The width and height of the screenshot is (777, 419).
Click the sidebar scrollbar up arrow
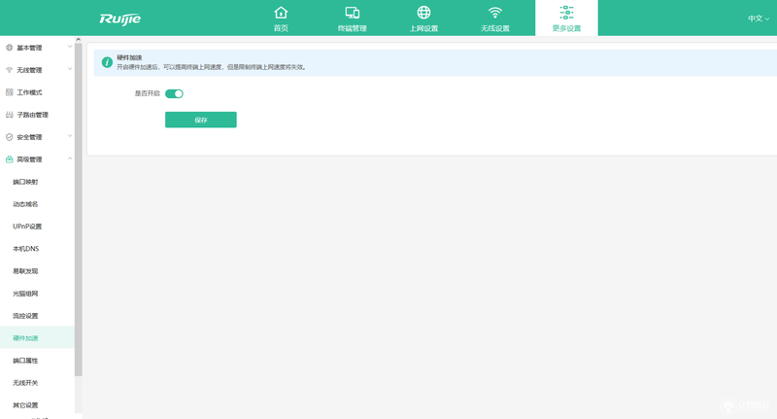coord(79,39)
